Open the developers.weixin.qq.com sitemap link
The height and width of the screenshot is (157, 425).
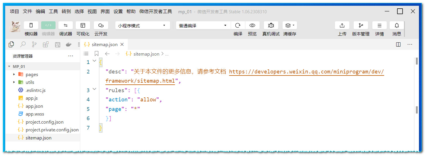tap(306, 72)
